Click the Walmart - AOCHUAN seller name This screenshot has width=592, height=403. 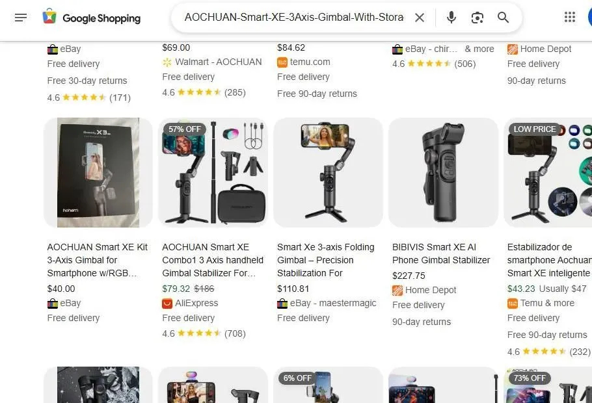(x=218, y=62)
